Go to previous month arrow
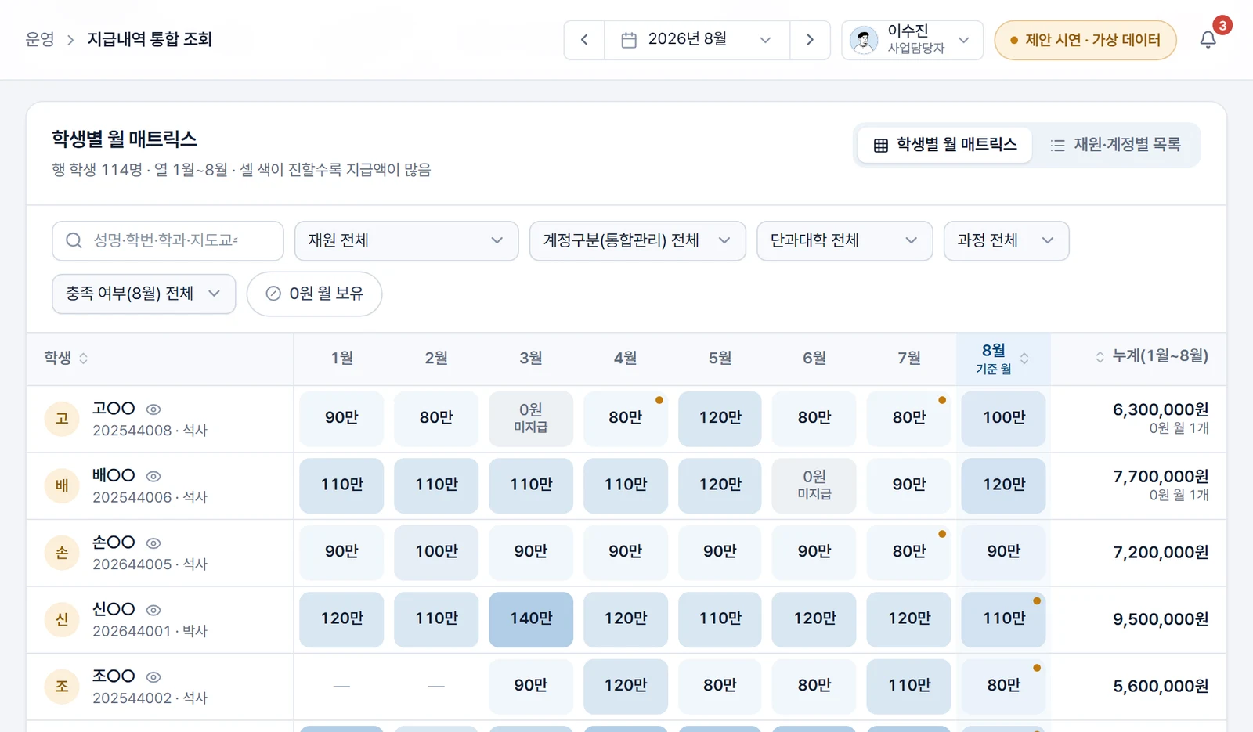Viewport: 1253px width, 732px height. (584, 40)
